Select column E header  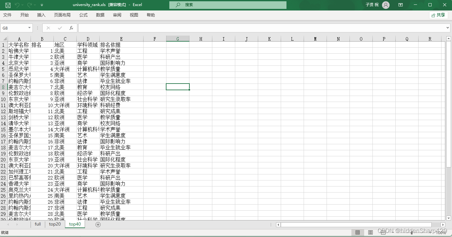tap(121, 39)
